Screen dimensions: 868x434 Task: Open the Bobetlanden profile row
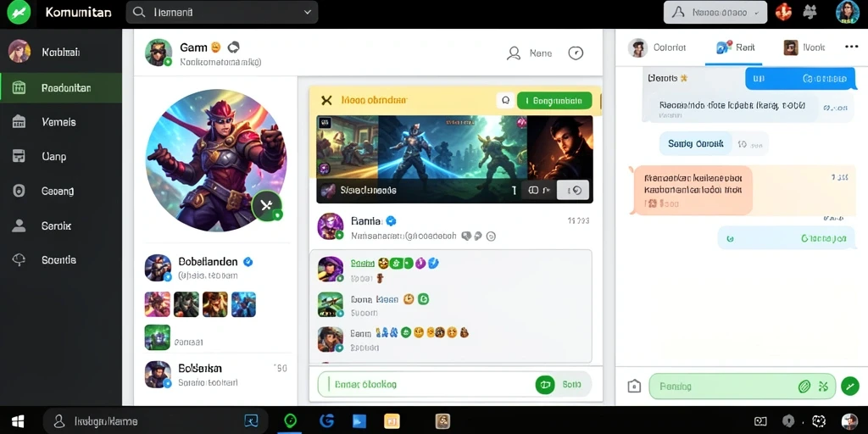tap(217, 268)
